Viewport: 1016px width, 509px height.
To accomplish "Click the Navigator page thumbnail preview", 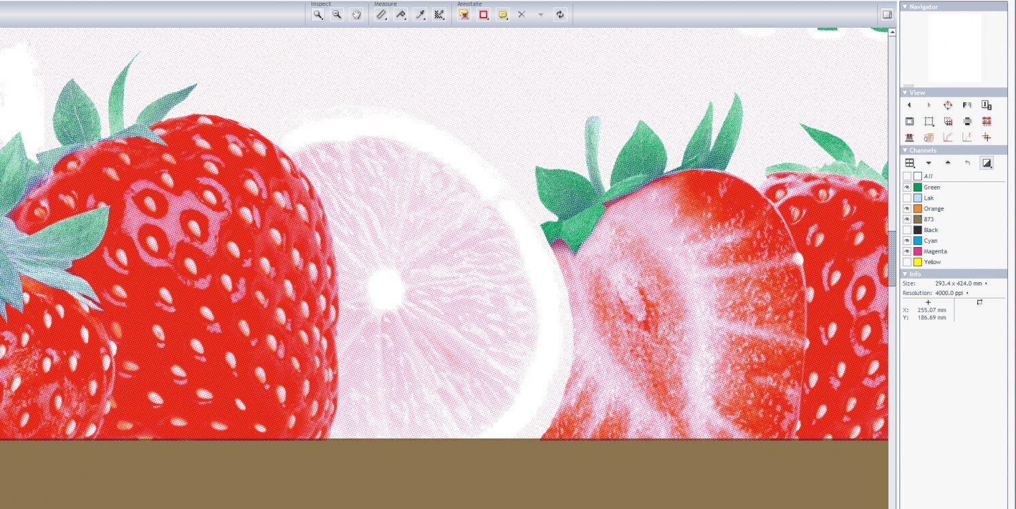I will [955, 47].
